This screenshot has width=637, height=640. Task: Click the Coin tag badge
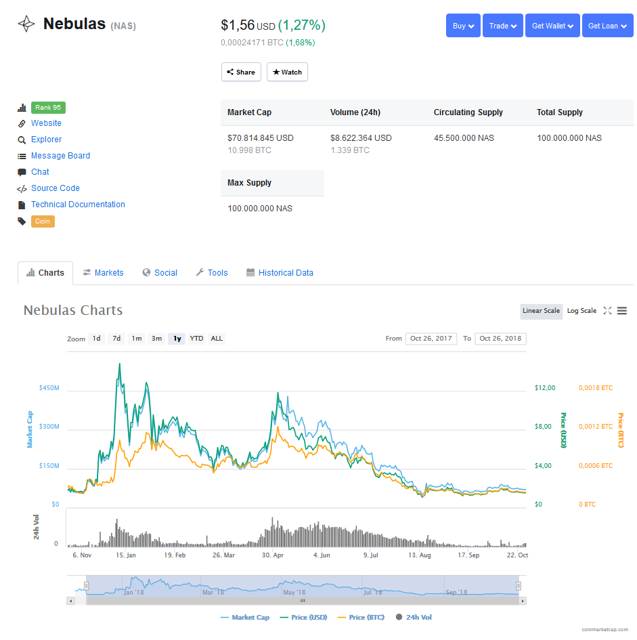click(43, 221)
